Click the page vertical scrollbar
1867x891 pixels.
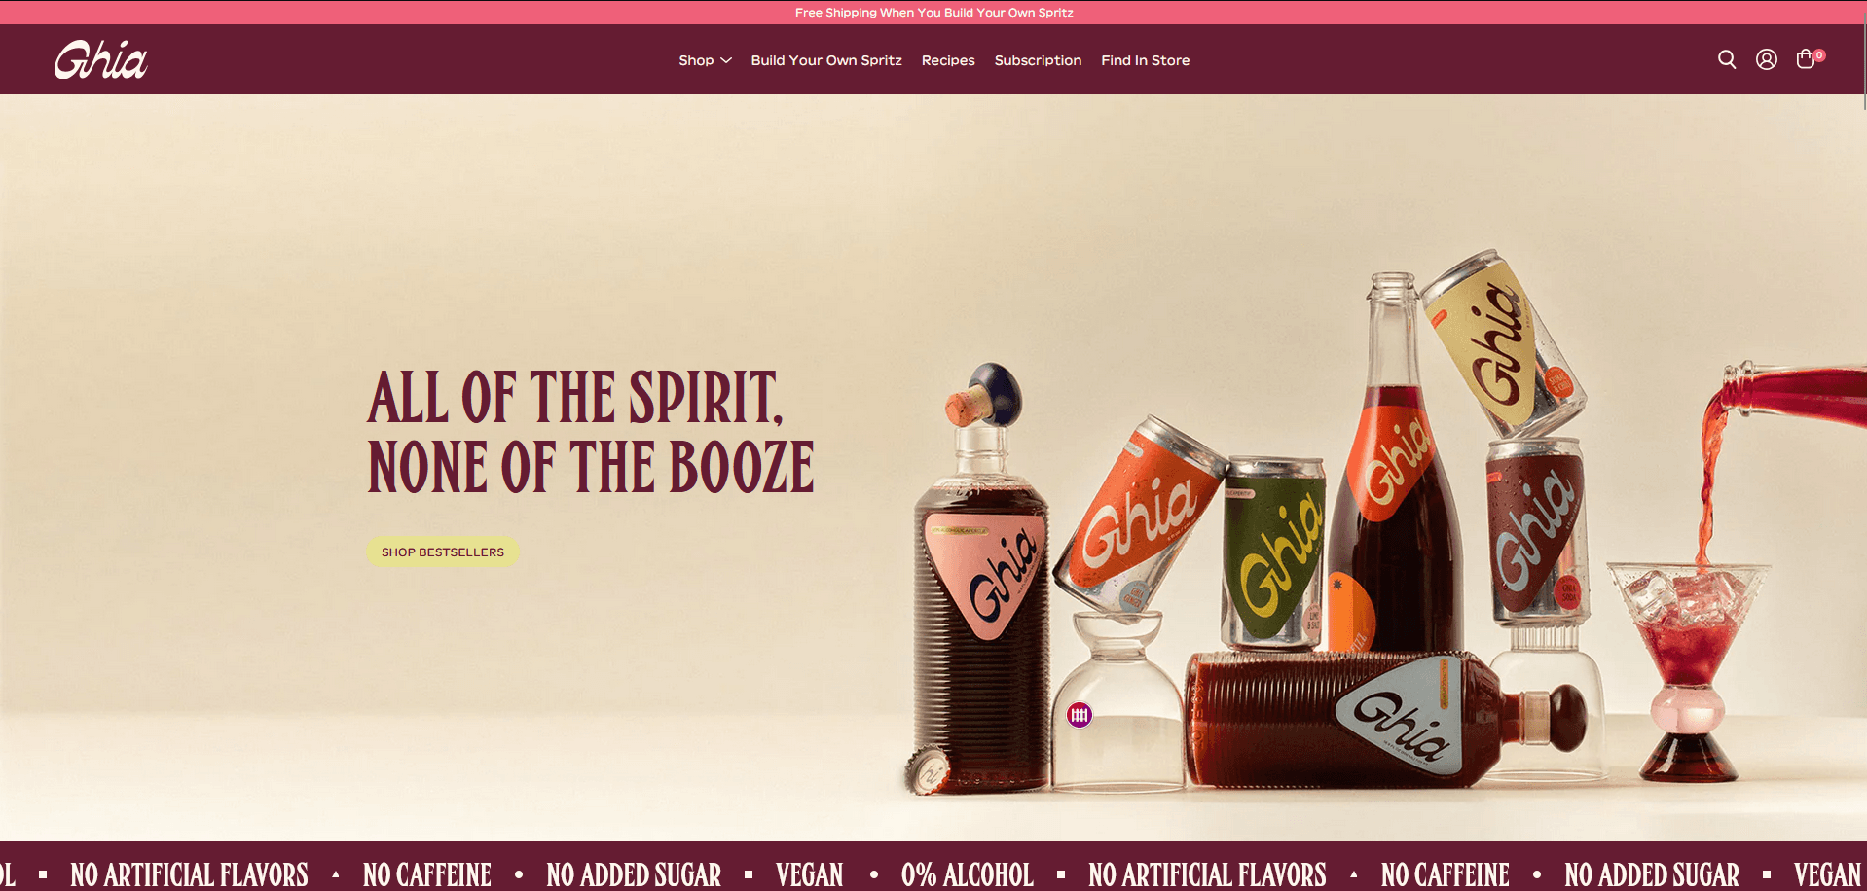[x=1864, y=445]
